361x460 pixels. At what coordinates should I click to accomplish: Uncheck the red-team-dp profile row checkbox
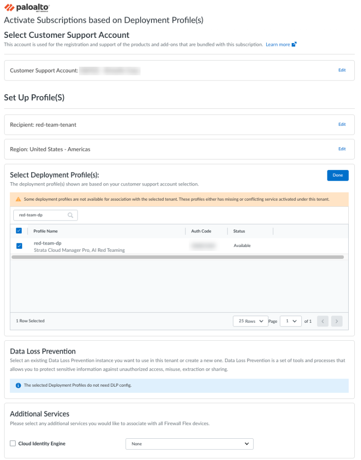coord(19,246)
